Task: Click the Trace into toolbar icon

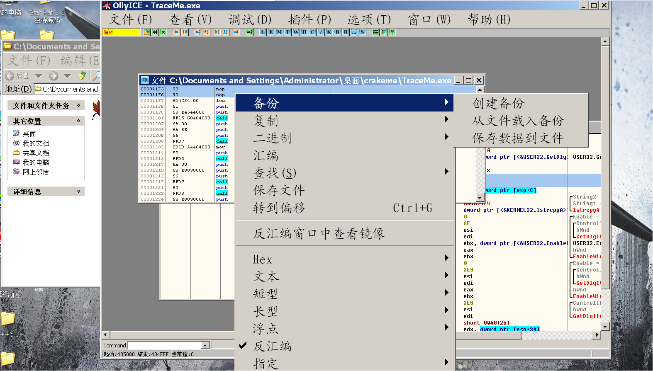Action: click(217, 32)
